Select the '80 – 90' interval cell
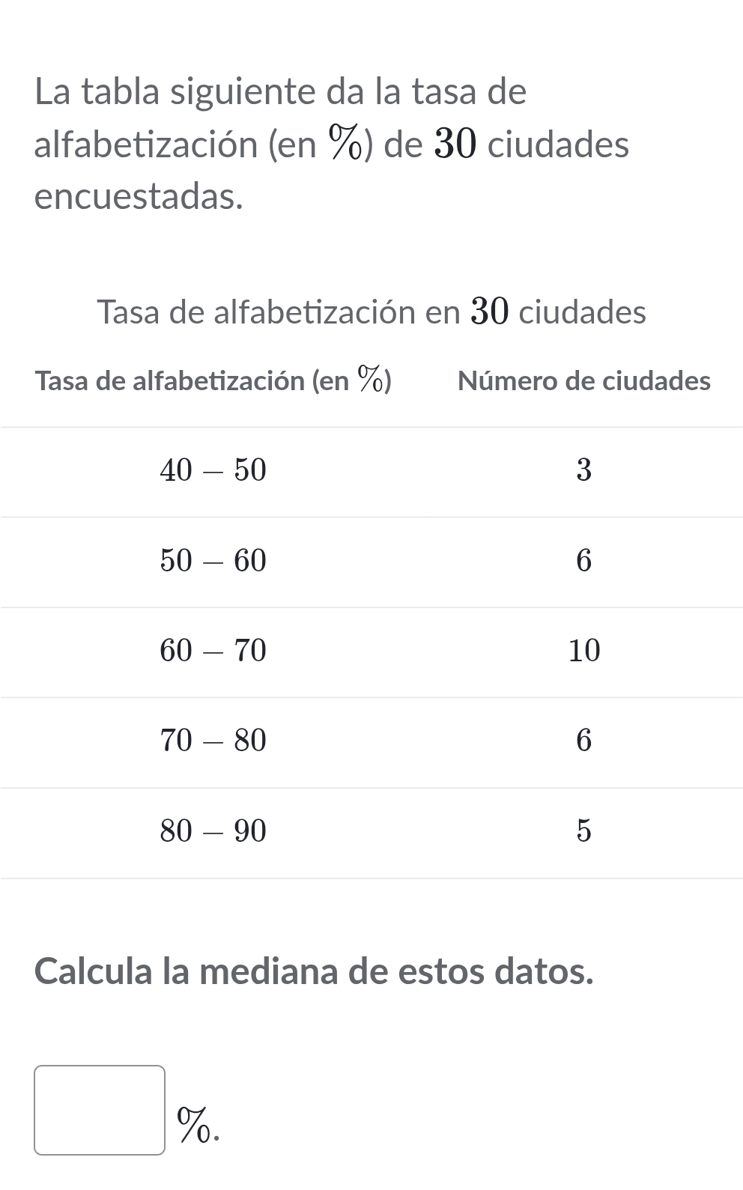Viewport: 743px width, 1190px height. (x=213, y=831)
